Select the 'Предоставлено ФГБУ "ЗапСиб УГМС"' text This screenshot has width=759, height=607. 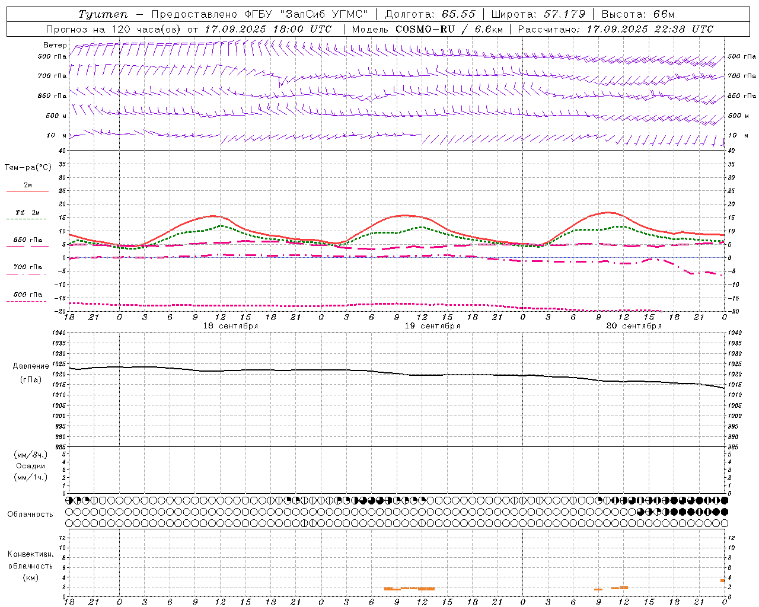259,14
